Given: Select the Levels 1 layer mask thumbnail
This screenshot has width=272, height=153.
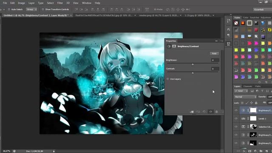Looking at the screenshot, I should tap(253, 119).
